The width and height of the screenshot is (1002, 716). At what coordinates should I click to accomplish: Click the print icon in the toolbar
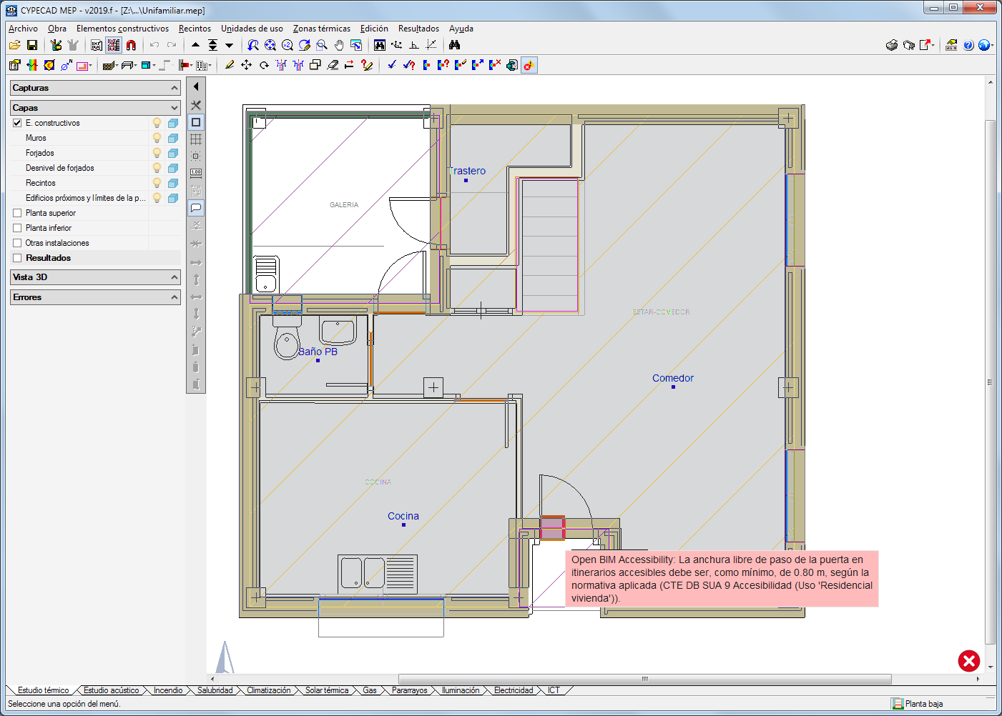pos(892,45)
